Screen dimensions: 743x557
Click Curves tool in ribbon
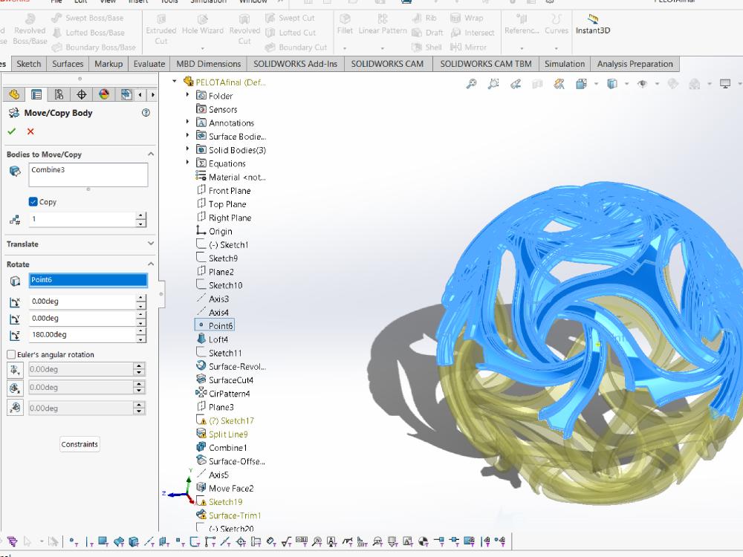[x=557, y=25]
